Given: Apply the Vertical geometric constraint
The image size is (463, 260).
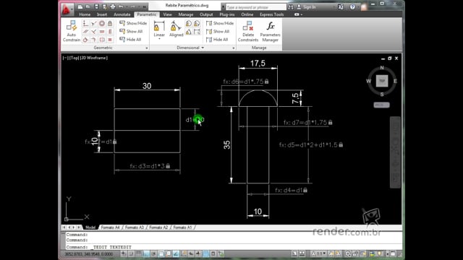Looking at the screenshot, I should tap(110, 31).
